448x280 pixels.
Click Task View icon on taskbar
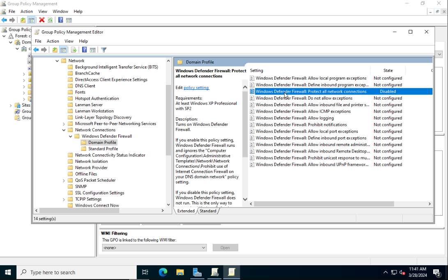[145, 272]
